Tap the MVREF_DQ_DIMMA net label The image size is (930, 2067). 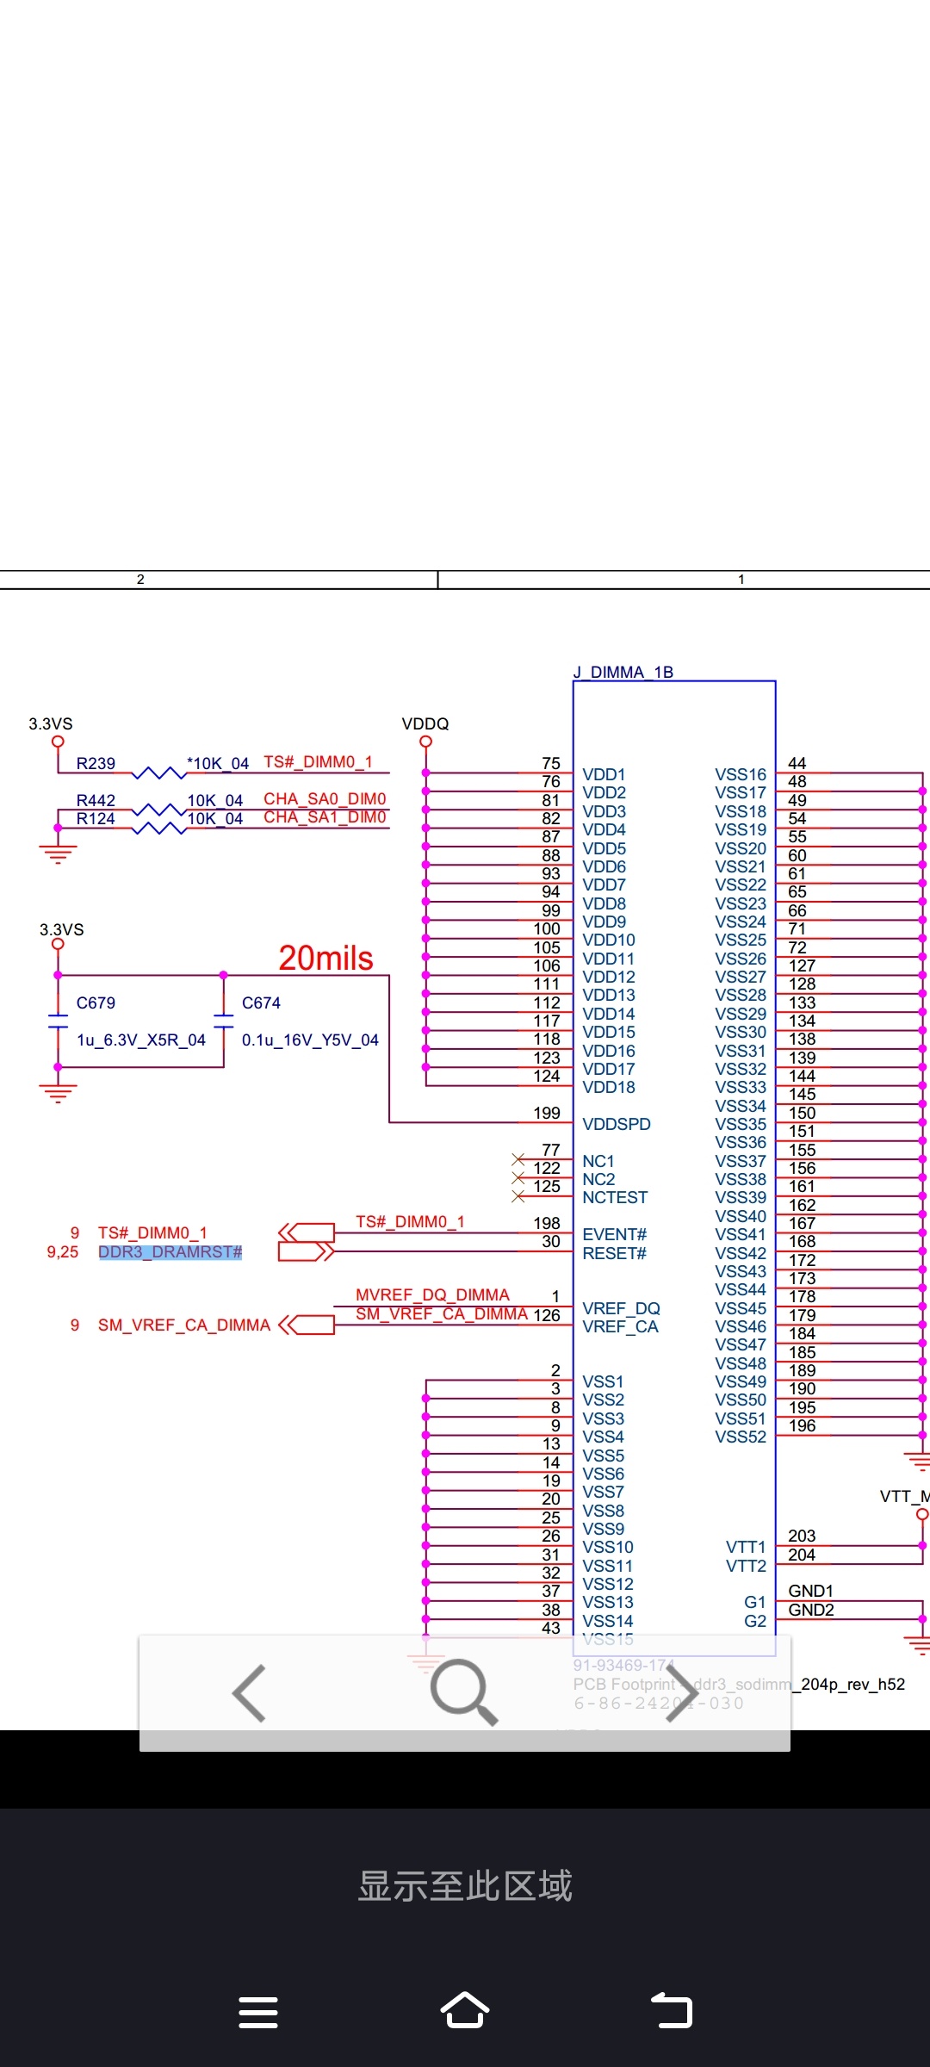click(x=432, y=1294)
